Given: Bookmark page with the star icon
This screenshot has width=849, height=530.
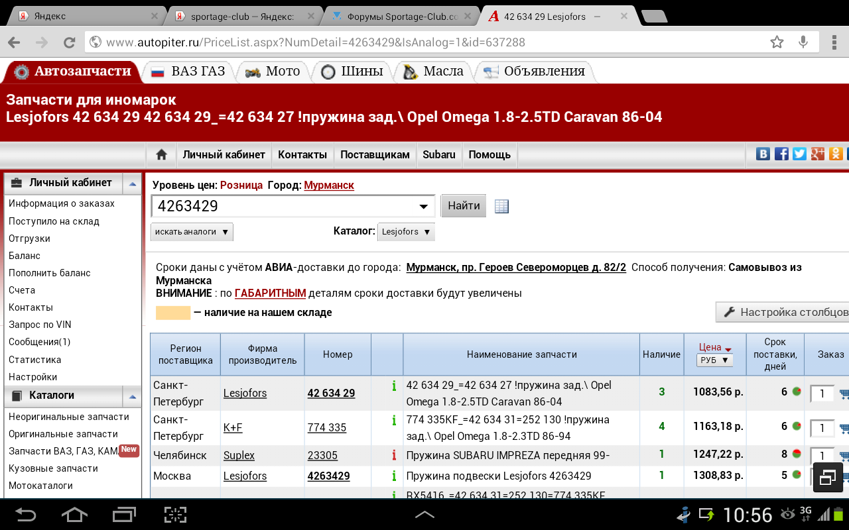Looking at the screenshot, I should [x=777, y=42].
